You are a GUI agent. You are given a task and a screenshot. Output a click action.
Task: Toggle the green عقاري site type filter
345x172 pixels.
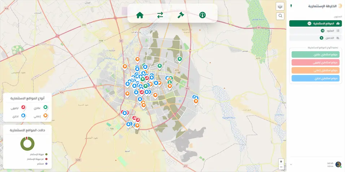pyautogui.click(x=315, y=54)
